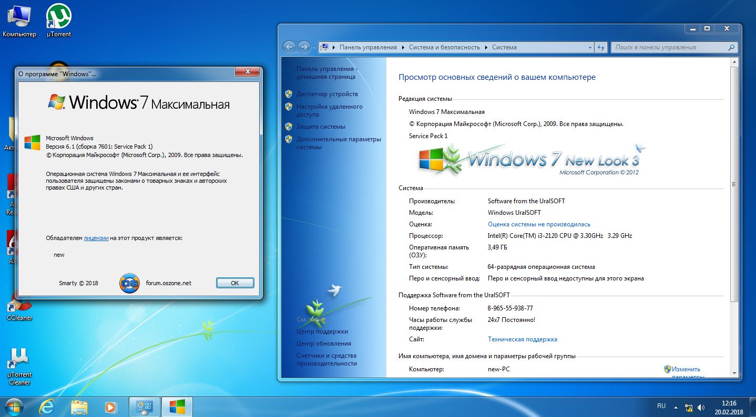The image size is (756, 417).
Task: Go forward in the Control Panel window
Action: tap(304, 47)
